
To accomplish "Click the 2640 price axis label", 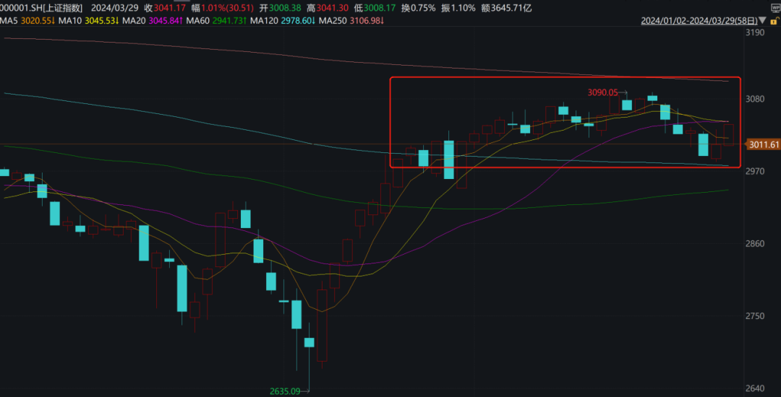I will click(756, 388).
